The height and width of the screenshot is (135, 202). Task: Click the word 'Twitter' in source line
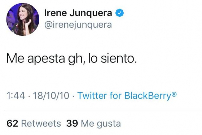(91, 96)
